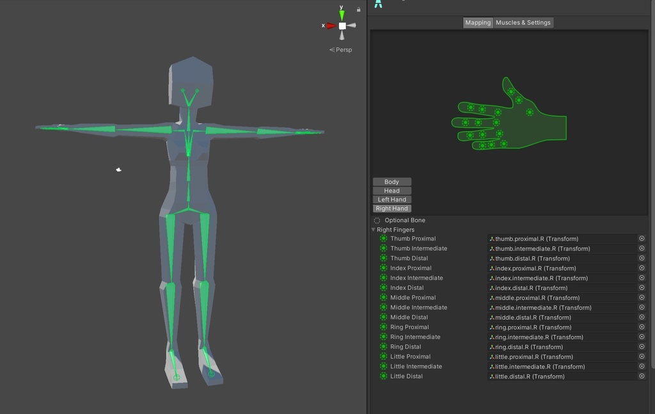Show the Left Hand mapping view
The height and width of the screenshot is (414, 655).
tap(391, 199)
